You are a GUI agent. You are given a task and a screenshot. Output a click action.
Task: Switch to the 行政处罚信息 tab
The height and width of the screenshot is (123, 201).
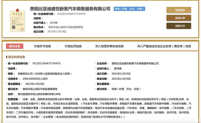pyautogui.click(x=73, y=46)
